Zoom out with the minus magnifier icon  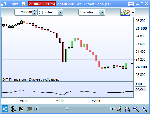(136, 109)
